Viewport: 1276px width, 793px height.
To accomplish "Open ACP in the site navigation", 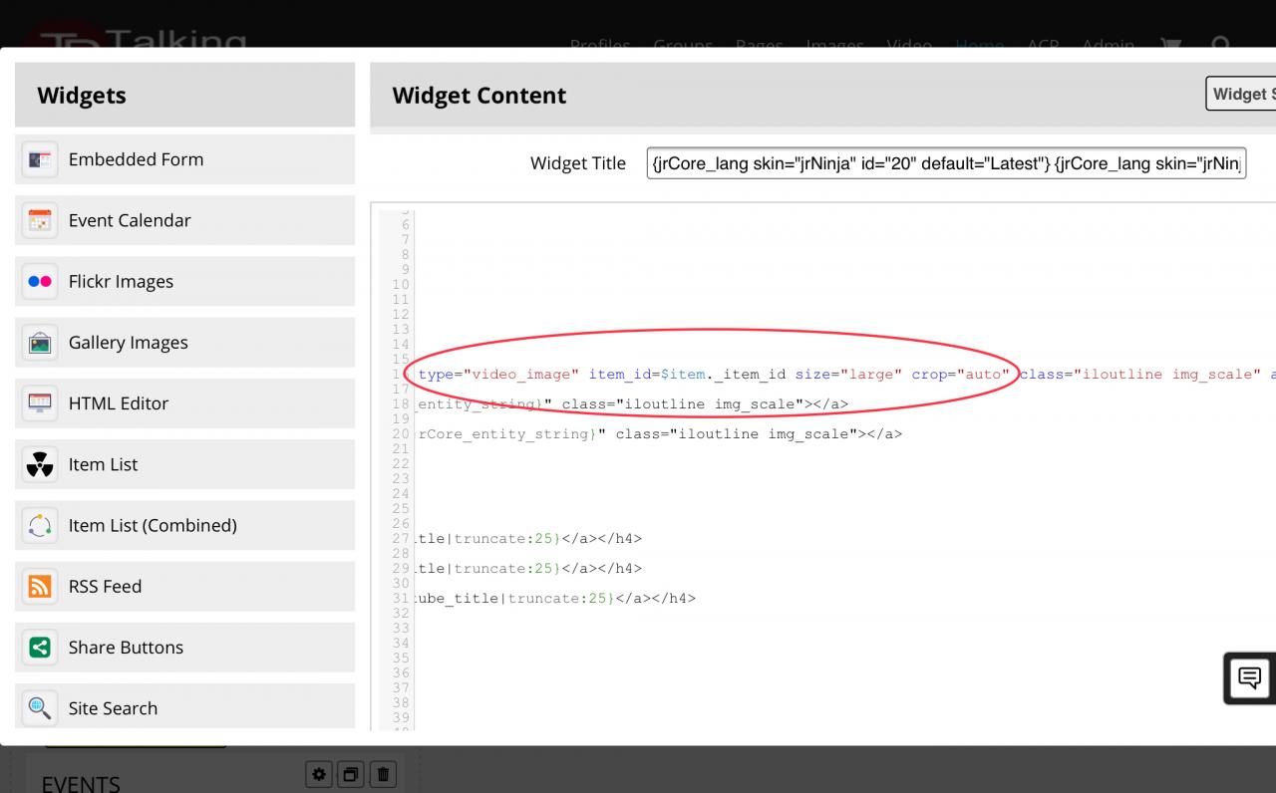I will pos(1043,45).
